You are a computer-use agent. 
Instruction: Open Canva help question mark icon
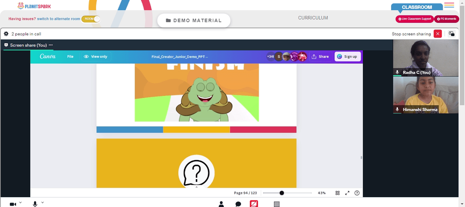[357, 193]
